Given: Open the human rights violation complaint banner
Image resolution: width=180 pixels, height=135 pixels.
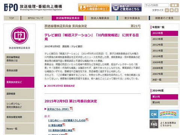Looking at the screenshot, I should (94, 7).
